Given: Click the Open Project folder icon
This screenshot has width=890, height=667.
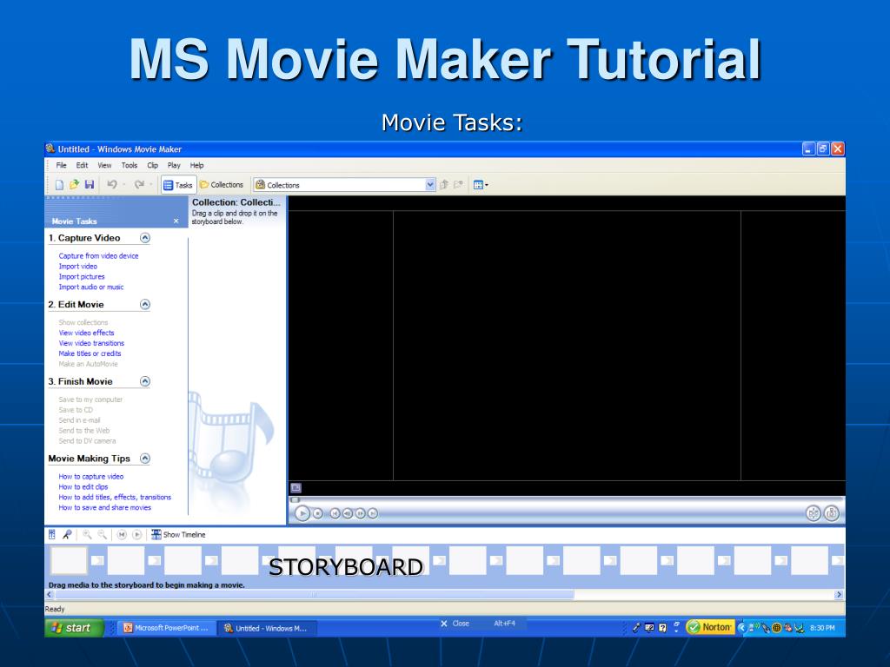Looking at the screenshot, I should click(x=74, y=184).
